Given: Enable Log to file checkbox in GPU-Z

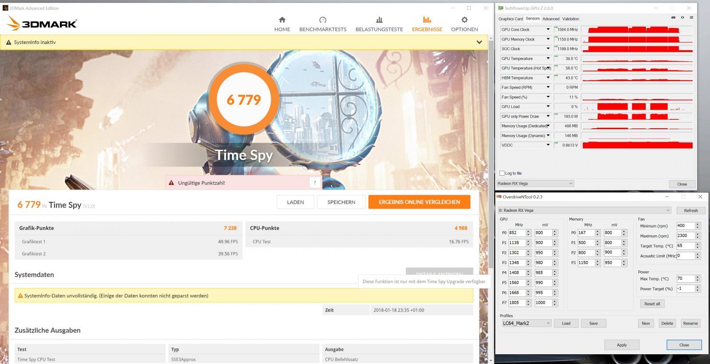Looking at the screenshot, I should [502, 173].
